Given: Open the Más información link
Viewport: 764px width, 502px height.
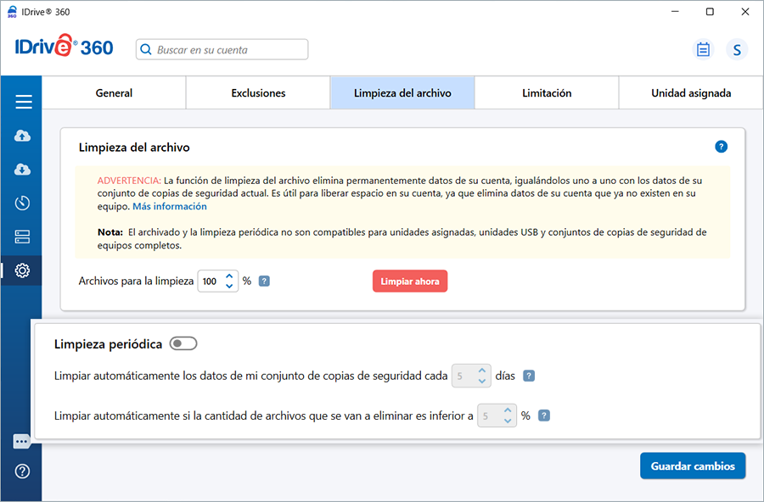Looking at the screenshot, I should [x=169, y=206].
